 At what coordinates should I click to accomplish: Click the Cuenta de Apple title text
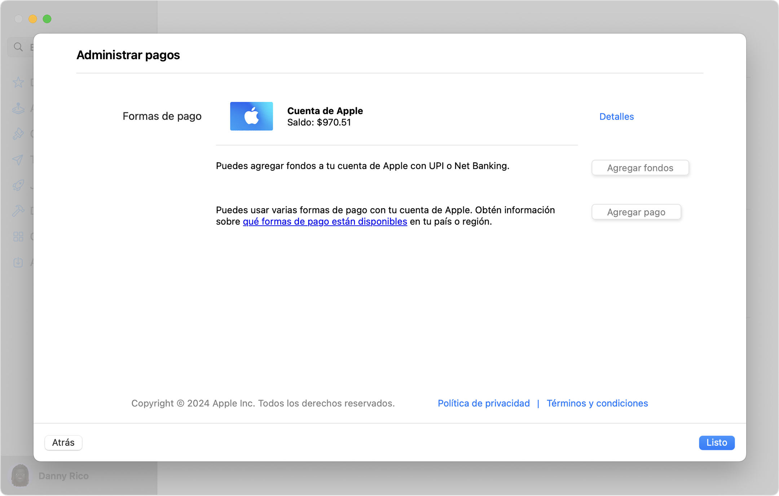pyautogui.click(x=325, y=110)
